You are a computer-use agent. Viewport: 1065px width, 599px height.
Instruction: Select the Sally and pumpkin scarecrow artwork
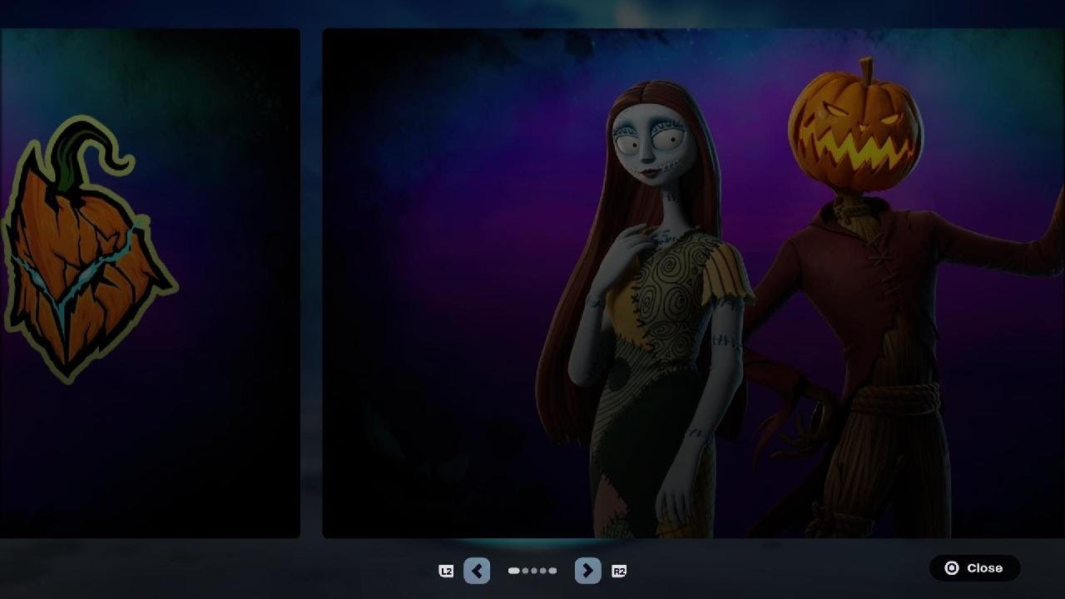pyautogui.click(x=693, y=283)
